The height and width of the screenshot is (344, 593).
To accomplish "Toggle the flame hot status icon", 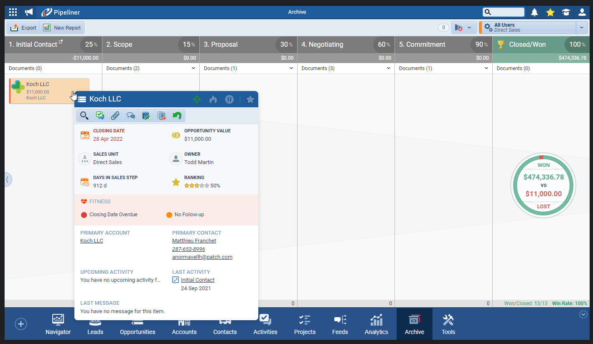I will 213,99.
